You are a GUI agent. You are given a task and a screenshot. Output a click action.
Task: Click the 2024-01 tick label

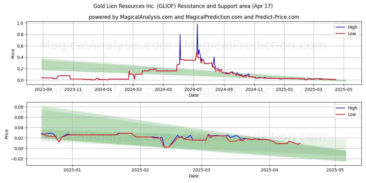coord(103,89)
